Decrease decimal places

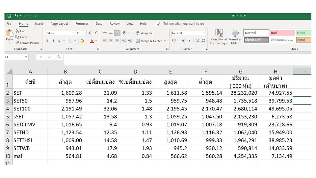click(x=203, y=41)
